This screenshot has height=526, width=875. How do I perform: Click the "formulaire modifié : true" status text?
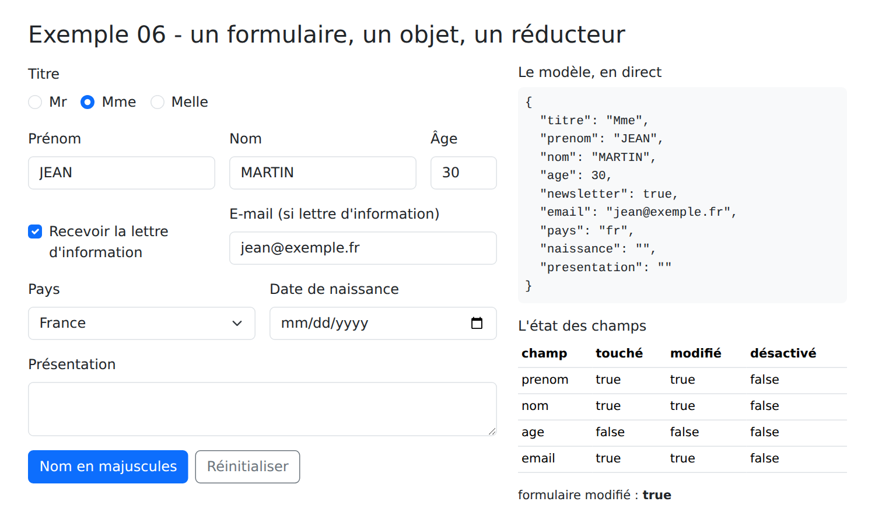(594, 495)
